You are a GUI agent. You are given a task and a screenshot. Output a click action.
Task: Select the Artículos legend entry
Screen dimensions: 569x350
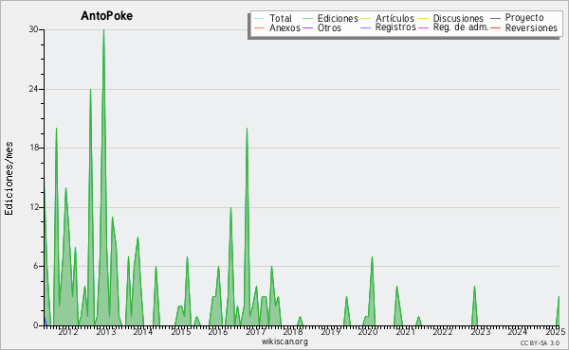pyautogui.click(x=395, y=18)
